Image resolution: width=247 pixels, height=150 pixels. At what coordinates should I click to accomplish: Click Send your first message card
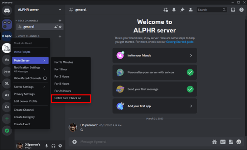[x=155, y=89]
